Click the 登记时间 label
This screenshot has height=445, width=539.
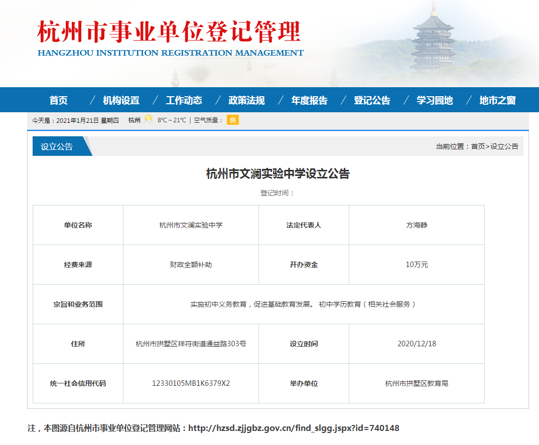coord(277,193)
